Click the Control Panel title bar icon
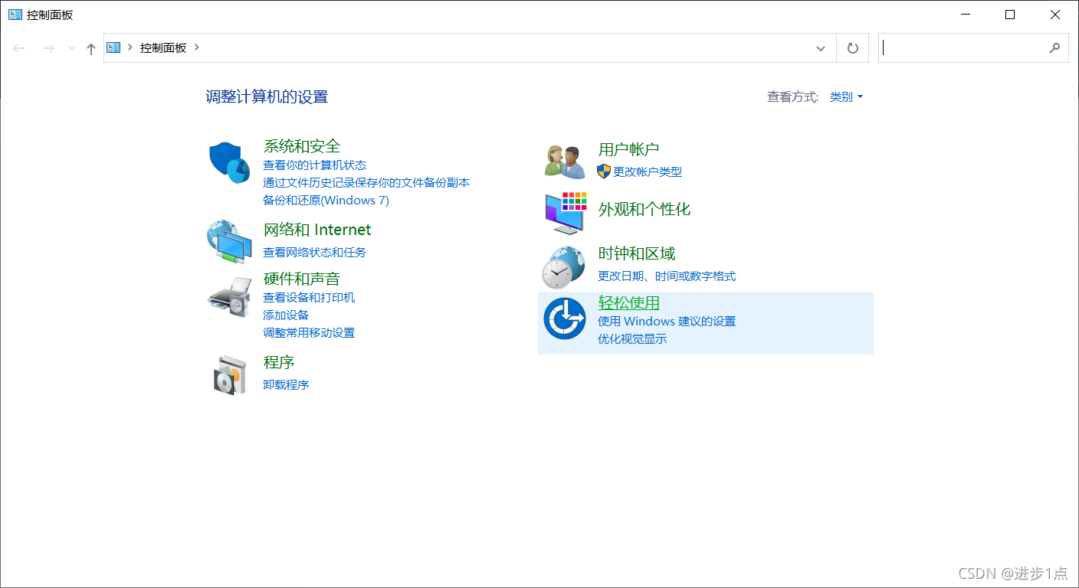Screen dimensions: 1079x588 pyautogui.click(x=15, y=15)
